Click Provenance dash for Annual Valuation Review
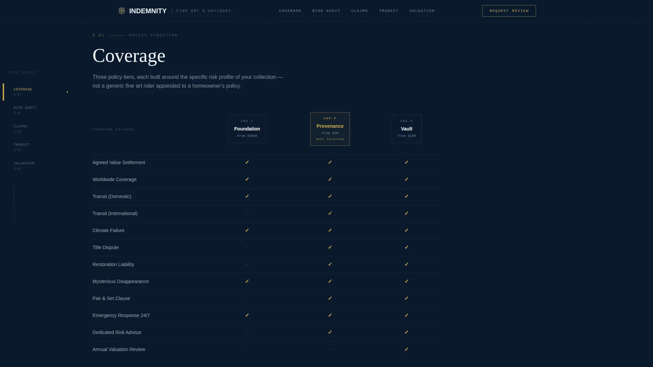 (330, 349)
